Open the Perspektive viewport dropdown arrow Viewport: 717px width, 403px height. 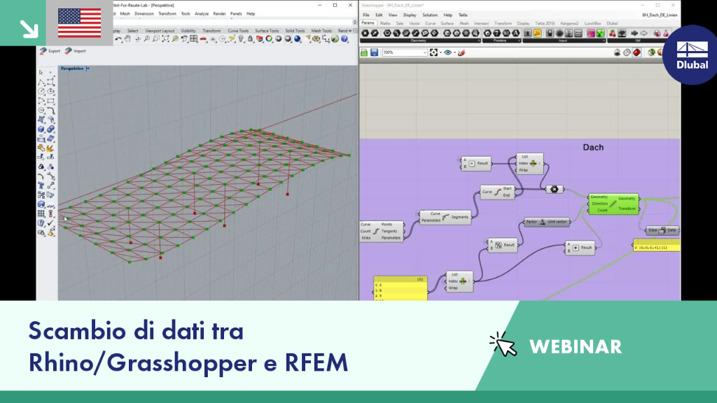(88, 69)
